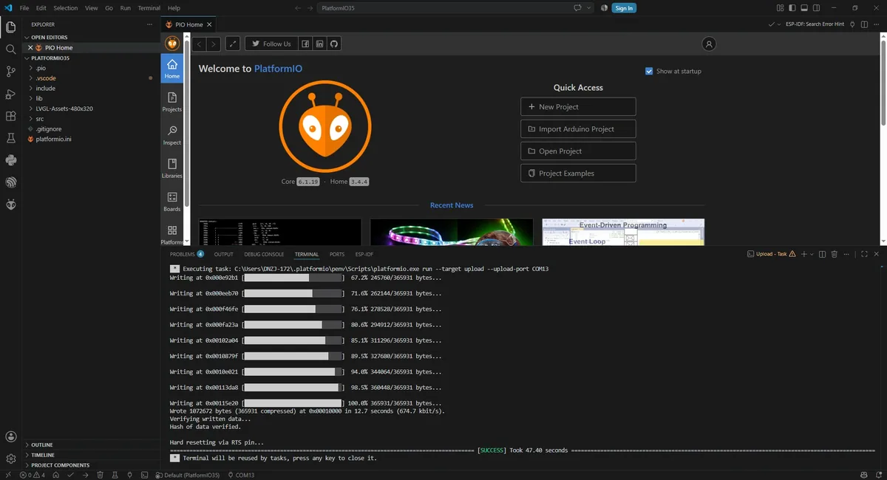Viewport: 887px width, 480px height.
Task: Click the Project Examples button
Action: (578, 173)
